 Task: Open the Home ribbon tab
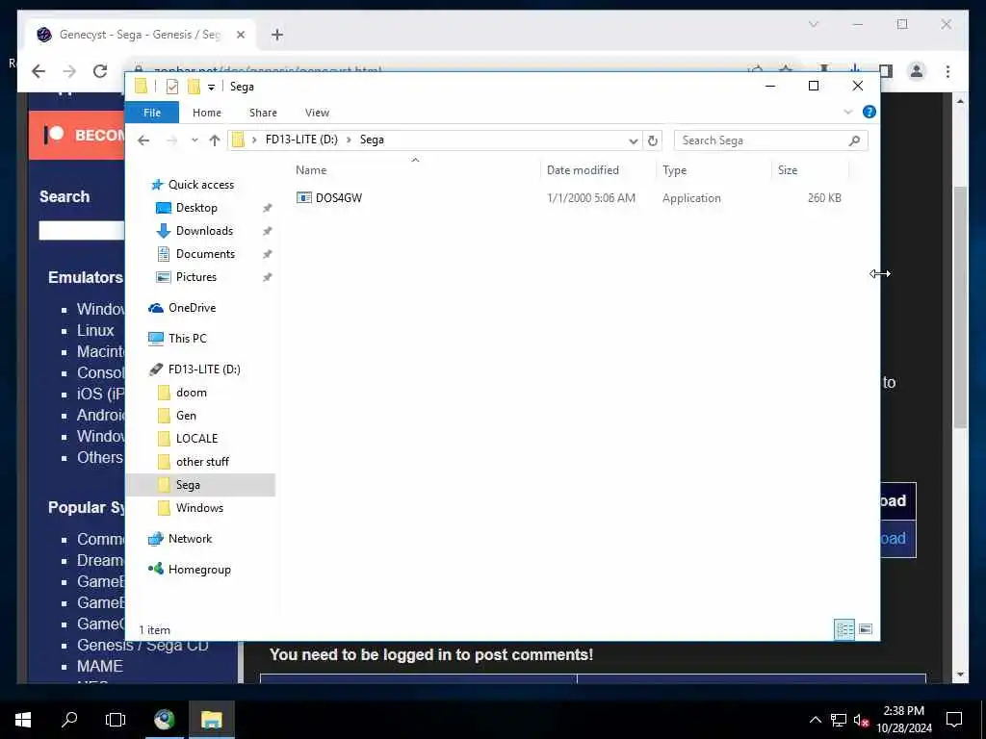pyautogui.click(x=207, y=113)
